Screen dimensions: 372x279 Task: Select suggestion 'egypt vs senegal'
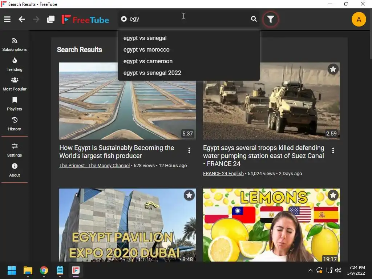pos(189,38)
